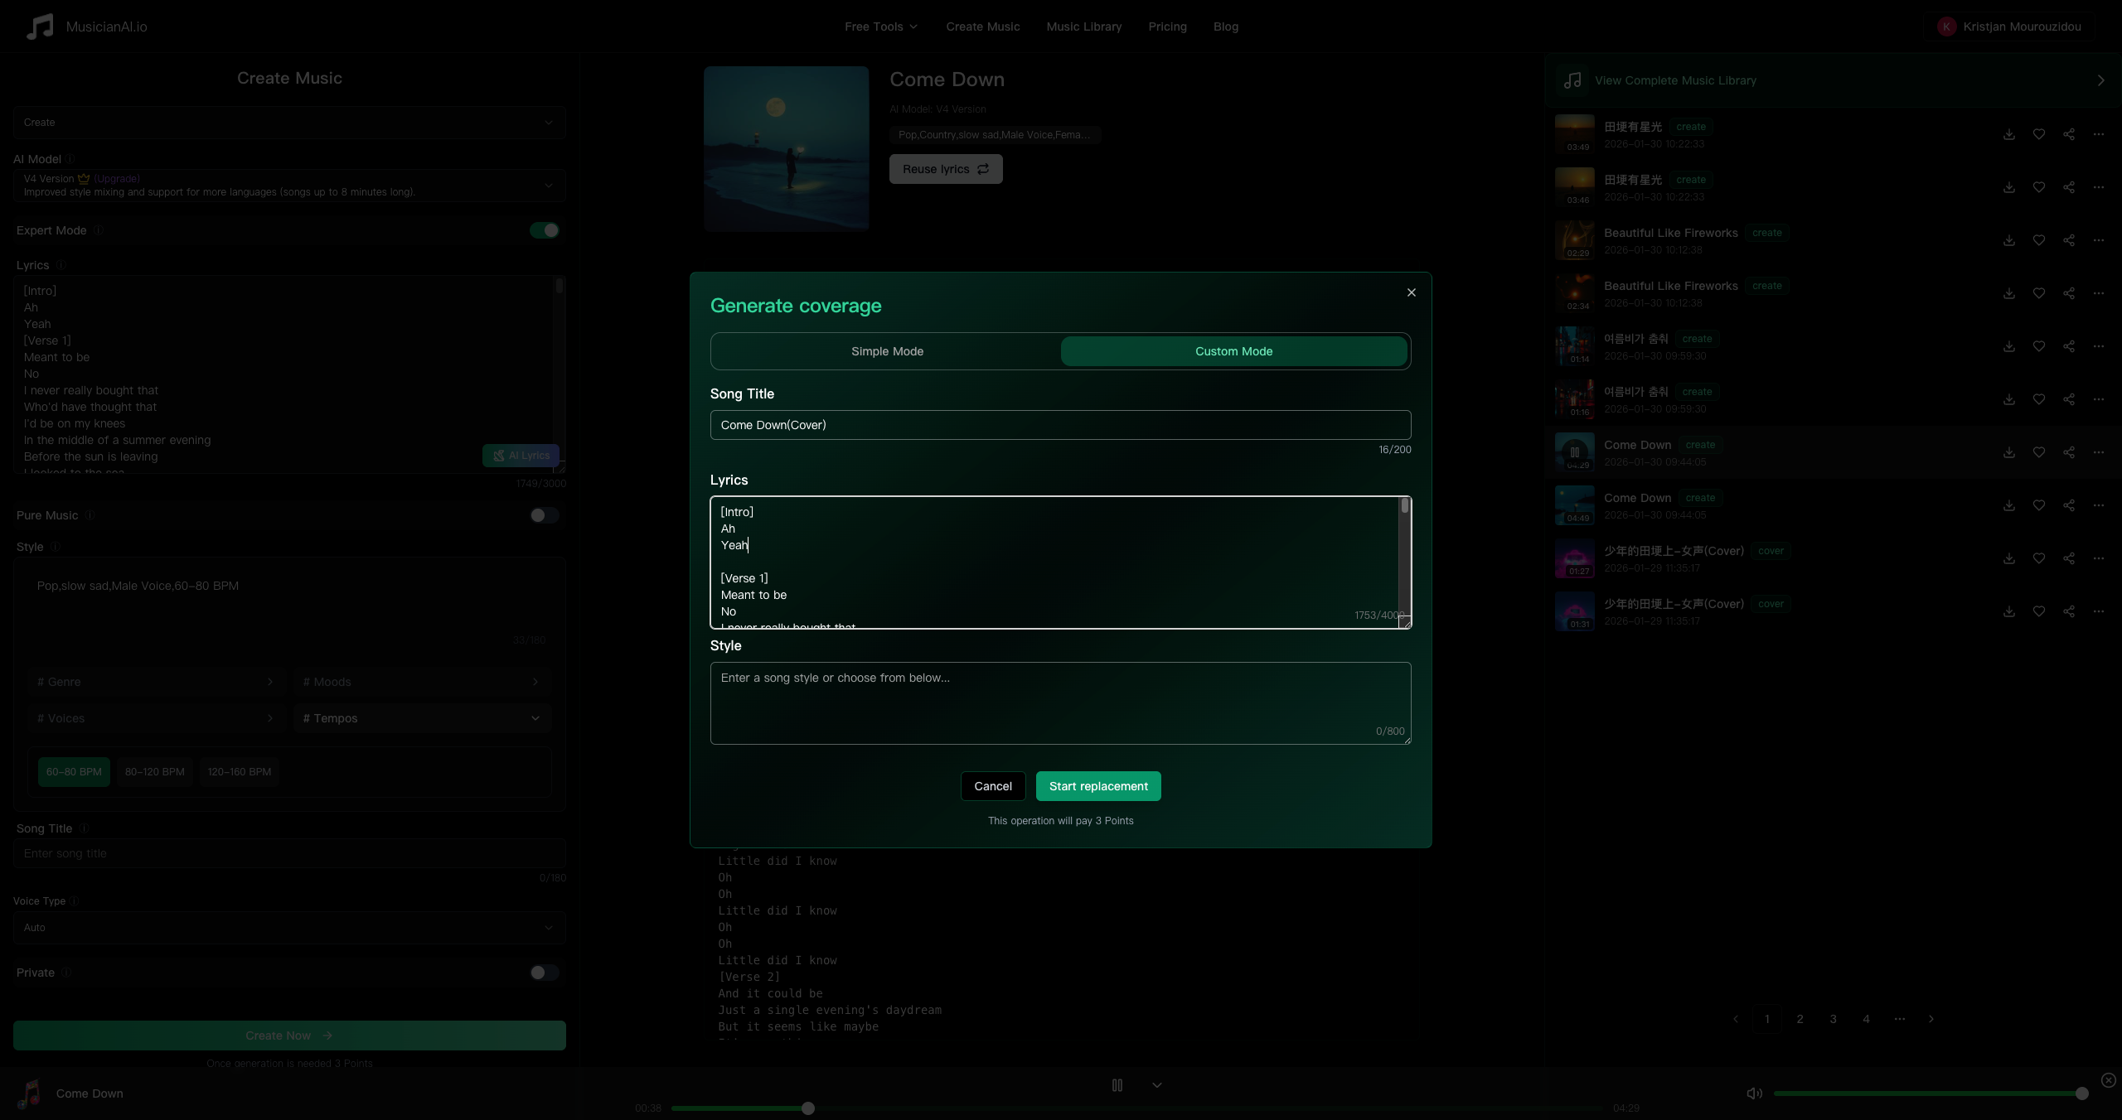Click the reuse icon on Reuse lyrics
Image resolution: width=2122 pixels, height=1120 pixels.
983,169
